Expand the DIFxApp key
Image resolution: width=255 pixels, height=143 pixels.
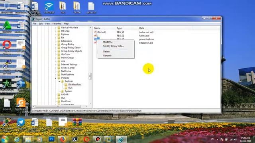56,31
